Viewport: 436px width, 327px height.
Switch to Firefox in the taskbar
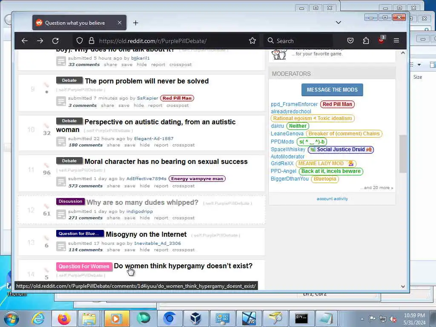[x=64, y=318]
